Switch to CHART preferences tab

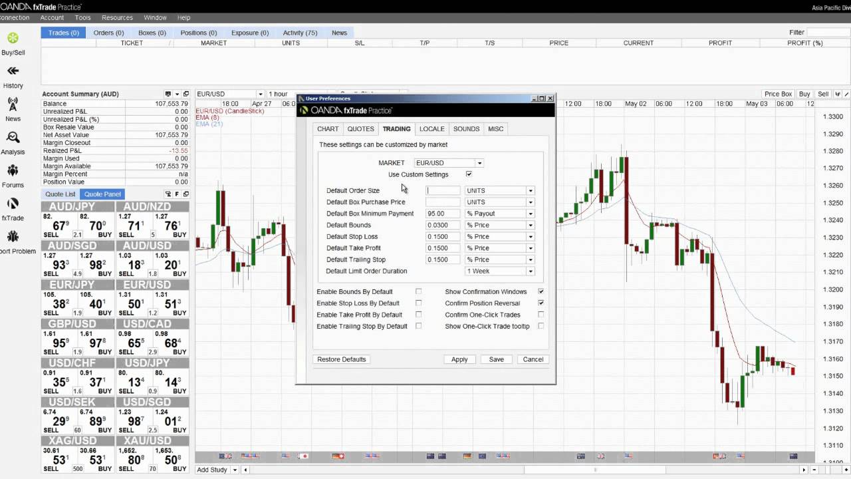pos(328,128)
